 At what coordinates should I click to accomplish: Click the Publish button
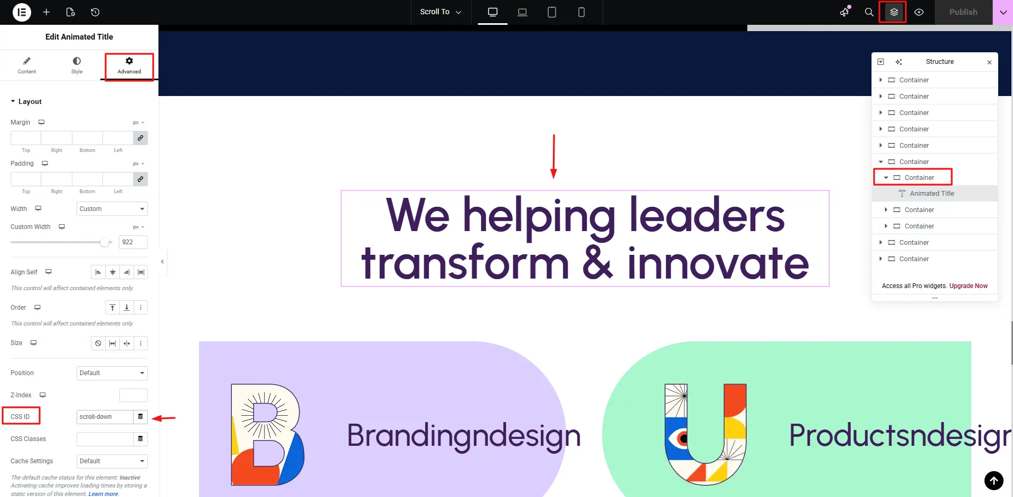[x=963, y=12]
